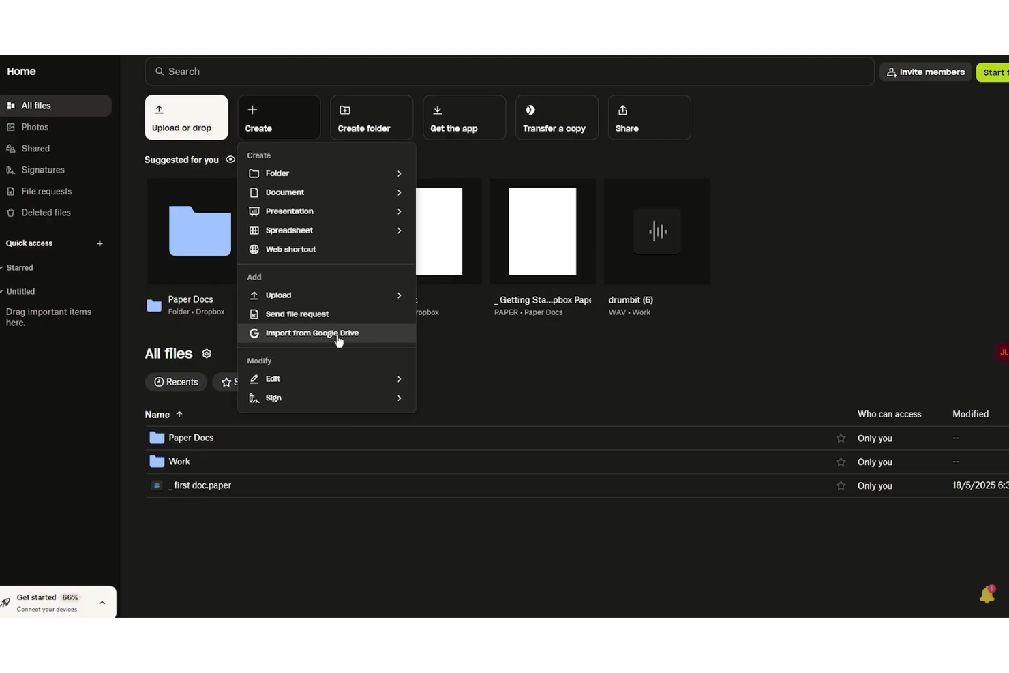Select Import from Google Drive
Image resolution: width=1009 pixels, height=673 pixels.
pyautogui.click(x=312, y=333)
